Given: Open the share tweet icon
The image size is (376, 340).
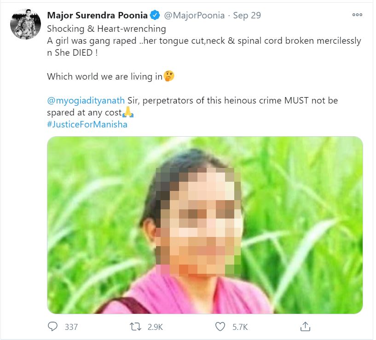Looking at the screenshot, I should tap(305, 327).
